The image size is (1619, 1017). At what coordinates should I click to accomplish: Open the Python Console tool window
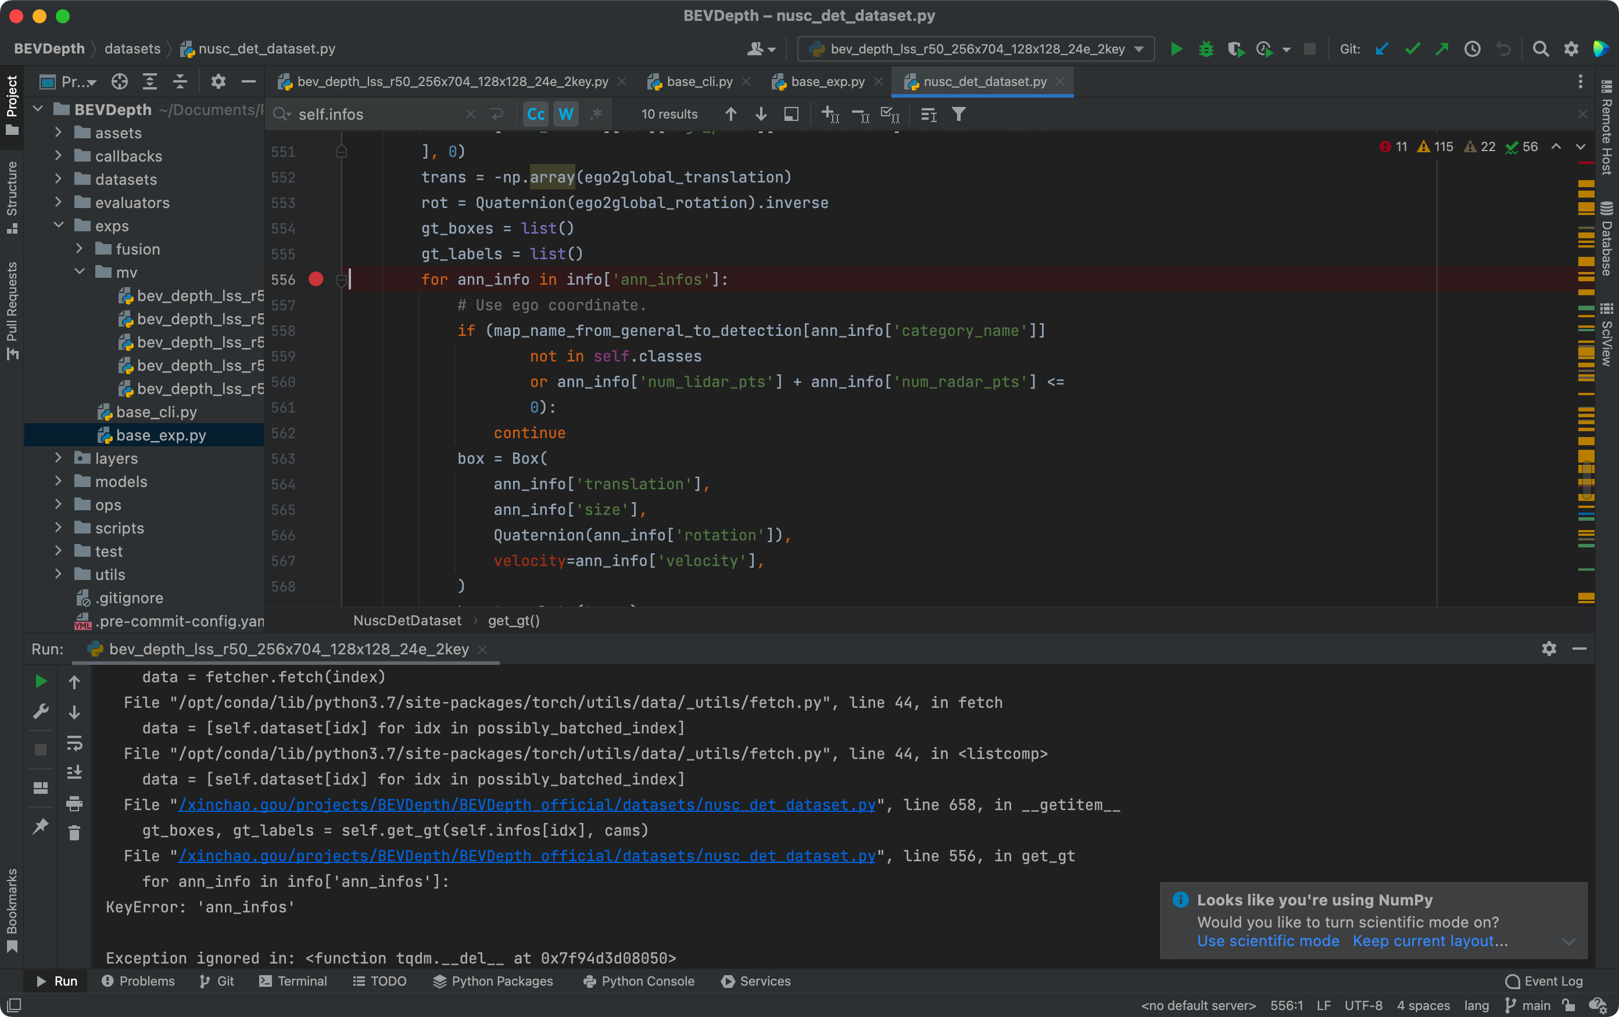(638, 981)
